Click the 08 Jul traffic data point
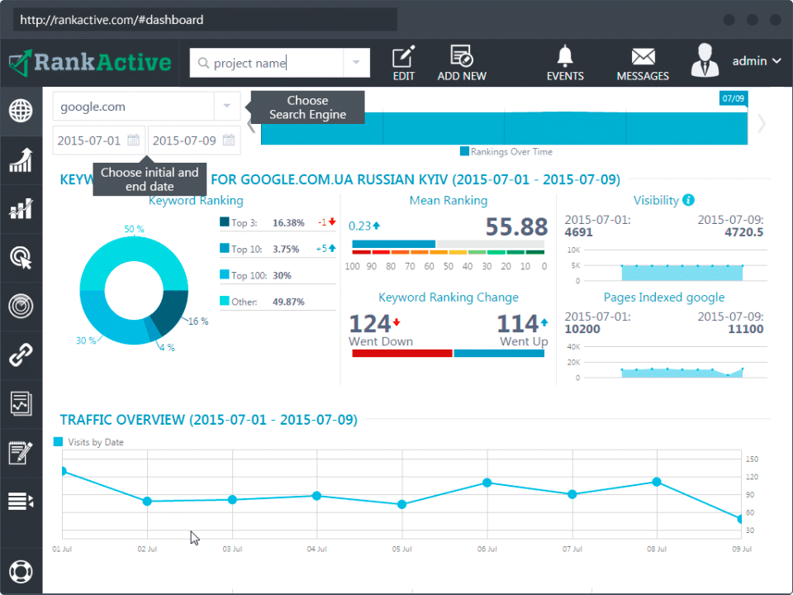 [x=657, y=482]
